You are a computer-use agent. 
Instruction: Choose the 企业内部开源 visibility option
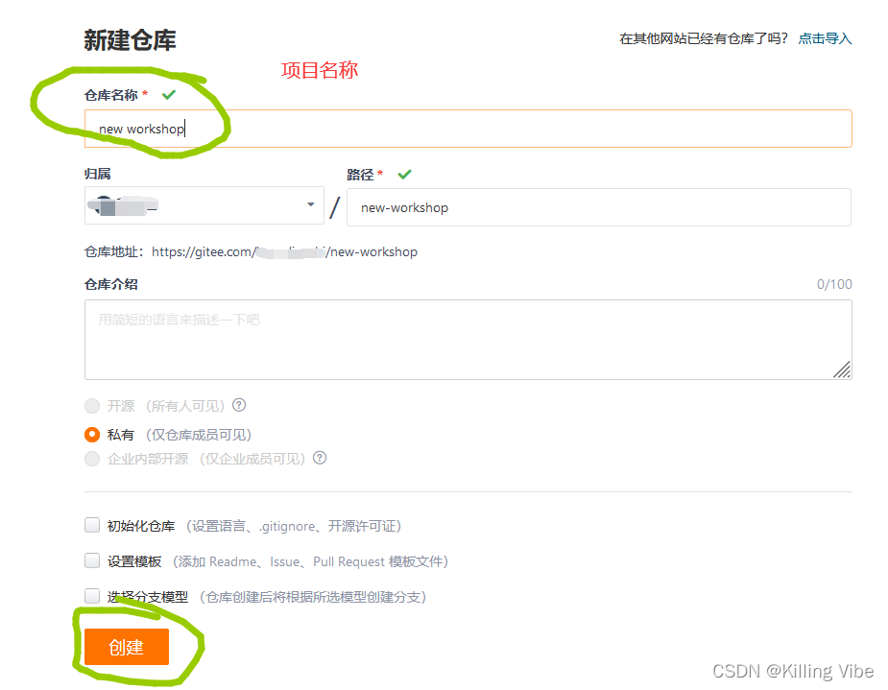(92, 458)
